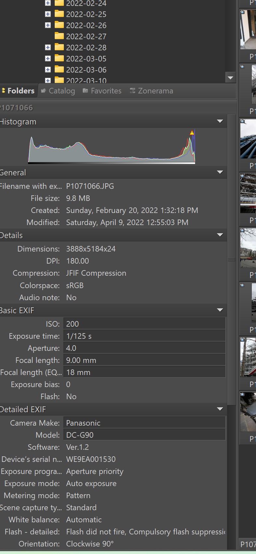Edit the Focal length field 9.00 mm
Screen dimensions: 256x554
[x=144, y=360]
